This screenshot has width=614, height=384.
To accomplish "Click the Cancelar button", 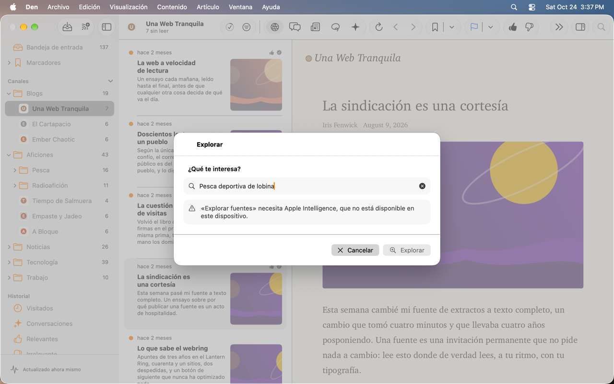I will (355, 250).
